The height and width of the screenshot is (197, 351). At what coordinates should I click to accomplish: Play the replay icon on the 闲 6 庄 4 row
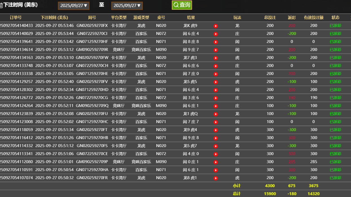[216, 34]
